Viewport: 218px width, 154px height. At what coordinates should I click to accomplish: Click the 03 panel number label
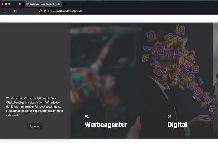(x=169, y=116)
